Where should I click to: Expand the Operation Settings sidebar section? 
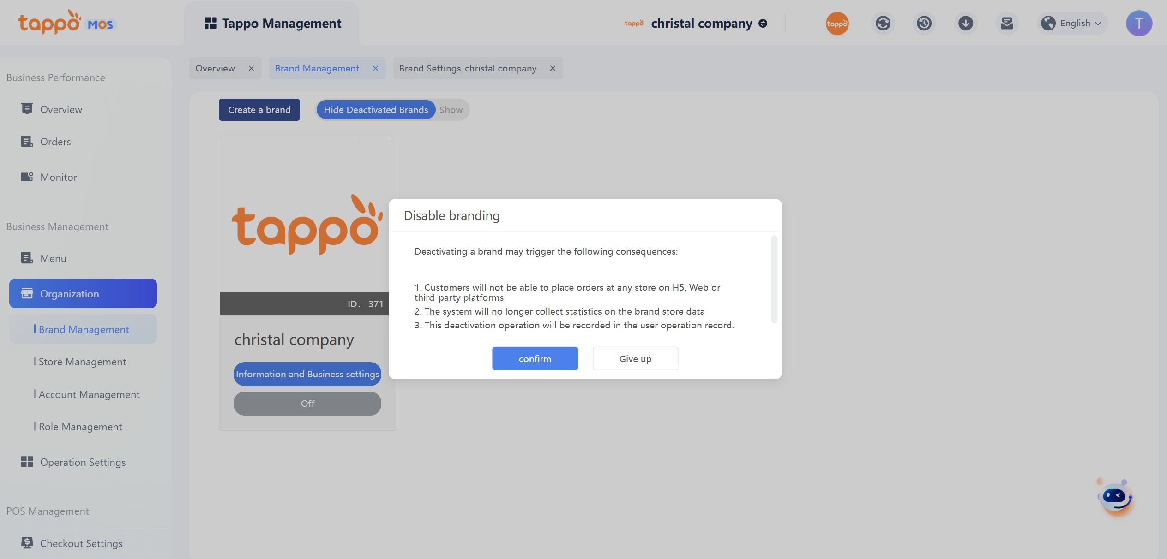point(83,462)
